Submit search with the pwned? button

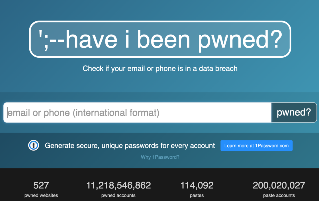pyautogui.click(x=294, y=112)
